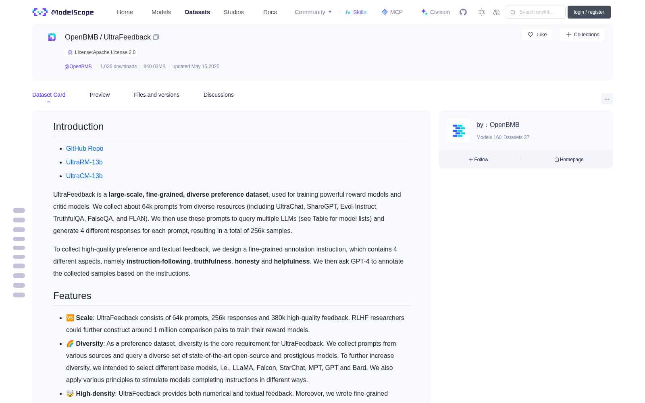Click the Features heading
Viewport: 645px width, 403px height.
pyautogui.click(x=72, y=296)
